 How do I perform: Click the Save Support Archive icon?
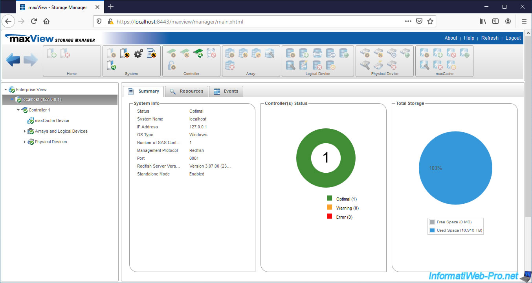coord(151,53)
